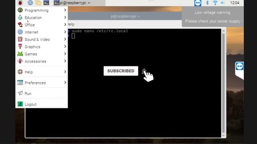Click the volume speaker tray icon
This screenshot has width=257, height=144.
point(222,3)
